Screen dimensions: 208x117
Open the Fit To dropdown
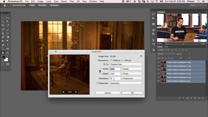(x=126, y=64)
